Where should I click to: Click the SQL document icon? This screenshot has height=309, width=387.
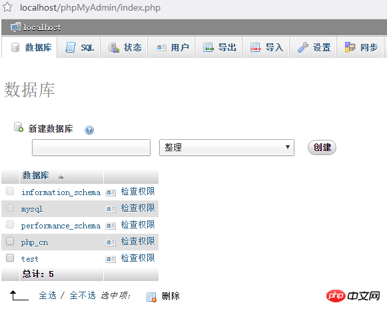click(71, 47)
